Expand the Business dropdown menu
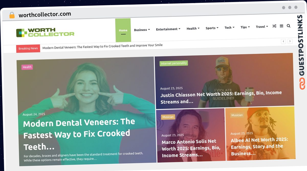The height and width of the screenshot is (171, 307). click(142, 30)
